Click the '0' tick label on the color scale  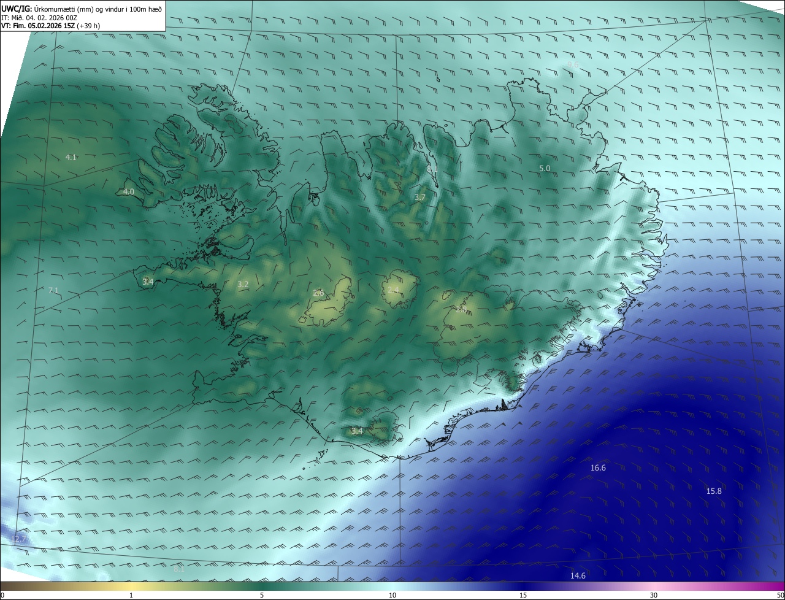tap(2, 595)
